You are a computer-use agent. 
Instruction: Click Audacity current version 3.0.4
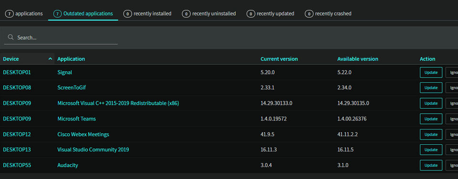tap(266, 165)
